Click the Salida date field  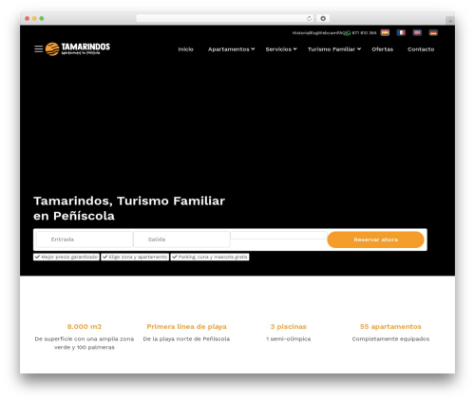click(x=181, y=239)
